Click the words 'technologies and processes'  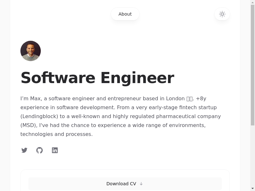click(56, 134)
